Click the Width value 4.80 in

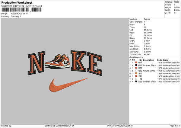pyautogui.click(x=176, y=10)
